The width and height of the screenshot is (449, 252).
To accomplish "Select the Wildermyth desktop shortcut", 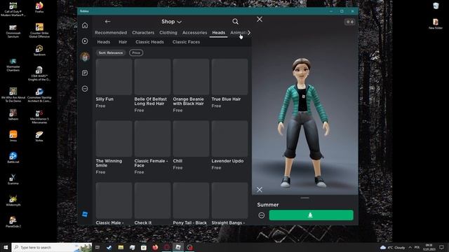I will pos(13,200).
